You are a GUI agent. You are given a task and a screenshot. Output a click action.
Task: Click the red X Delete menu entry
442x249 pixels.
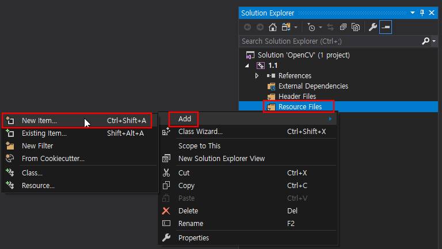tap(188, 211)
